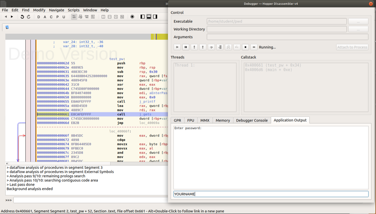This screenshot has width=376, height=214.
Task: Stop the debugged process
Action: pos(245,47)
